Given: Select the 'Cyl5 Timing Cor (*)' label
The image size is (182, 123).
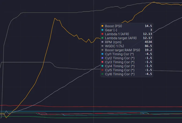Looking at the screenshot, I should [120, 70].
